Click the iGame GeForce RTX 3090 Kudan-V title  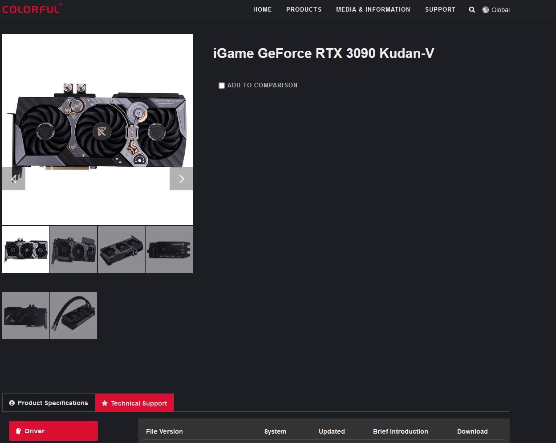click(x=324, y=53)
